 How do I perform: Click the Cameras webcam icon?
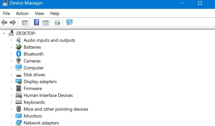pos(18,61)
